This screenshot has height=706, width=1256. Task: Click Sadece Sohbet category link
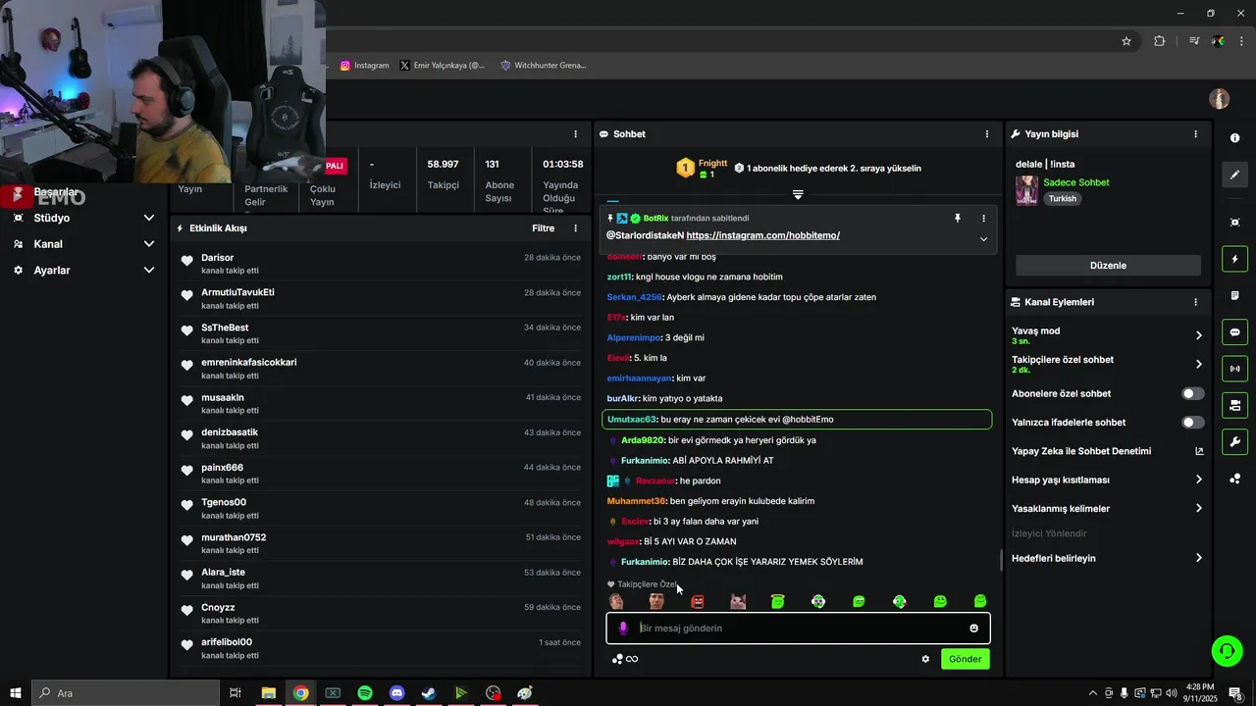point(1076,182)
